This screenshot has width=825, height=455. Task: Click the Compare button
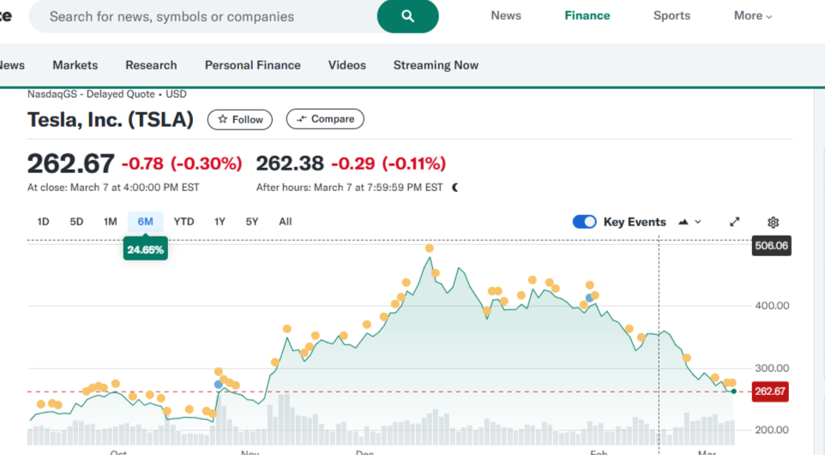click(325, 119)
